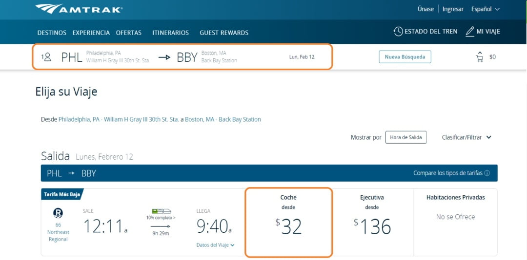Click the $0 cart total

coord(492,57)
